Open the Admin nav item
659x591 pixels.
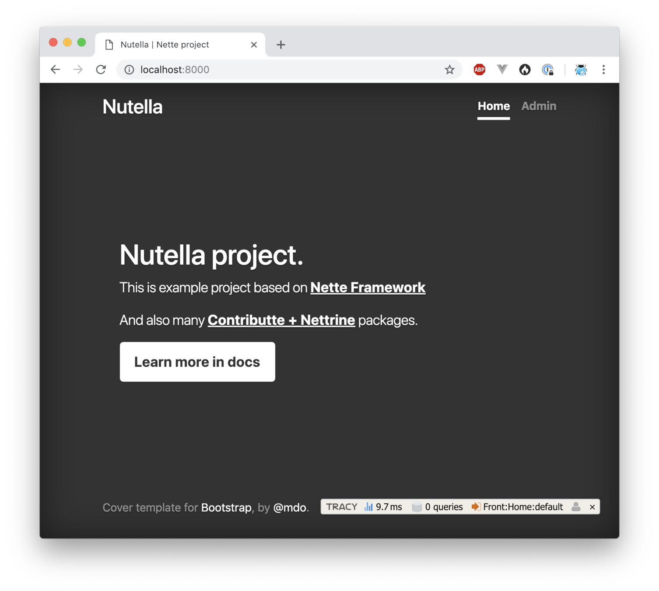[x=539, y=106]
